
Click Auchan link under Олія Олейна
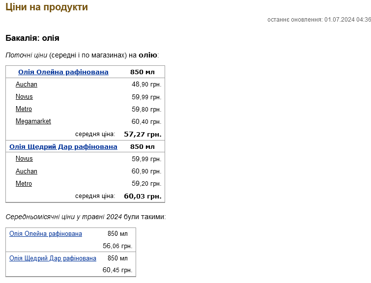click(x=27, y=85)
